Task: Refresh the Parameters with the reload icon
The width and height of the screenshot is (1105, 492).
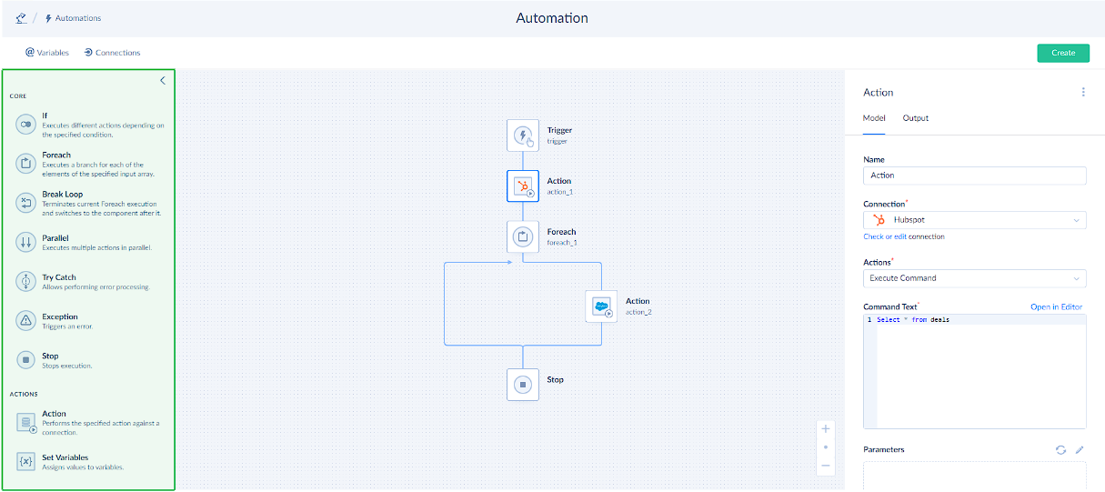Action: pos(1060,449)
